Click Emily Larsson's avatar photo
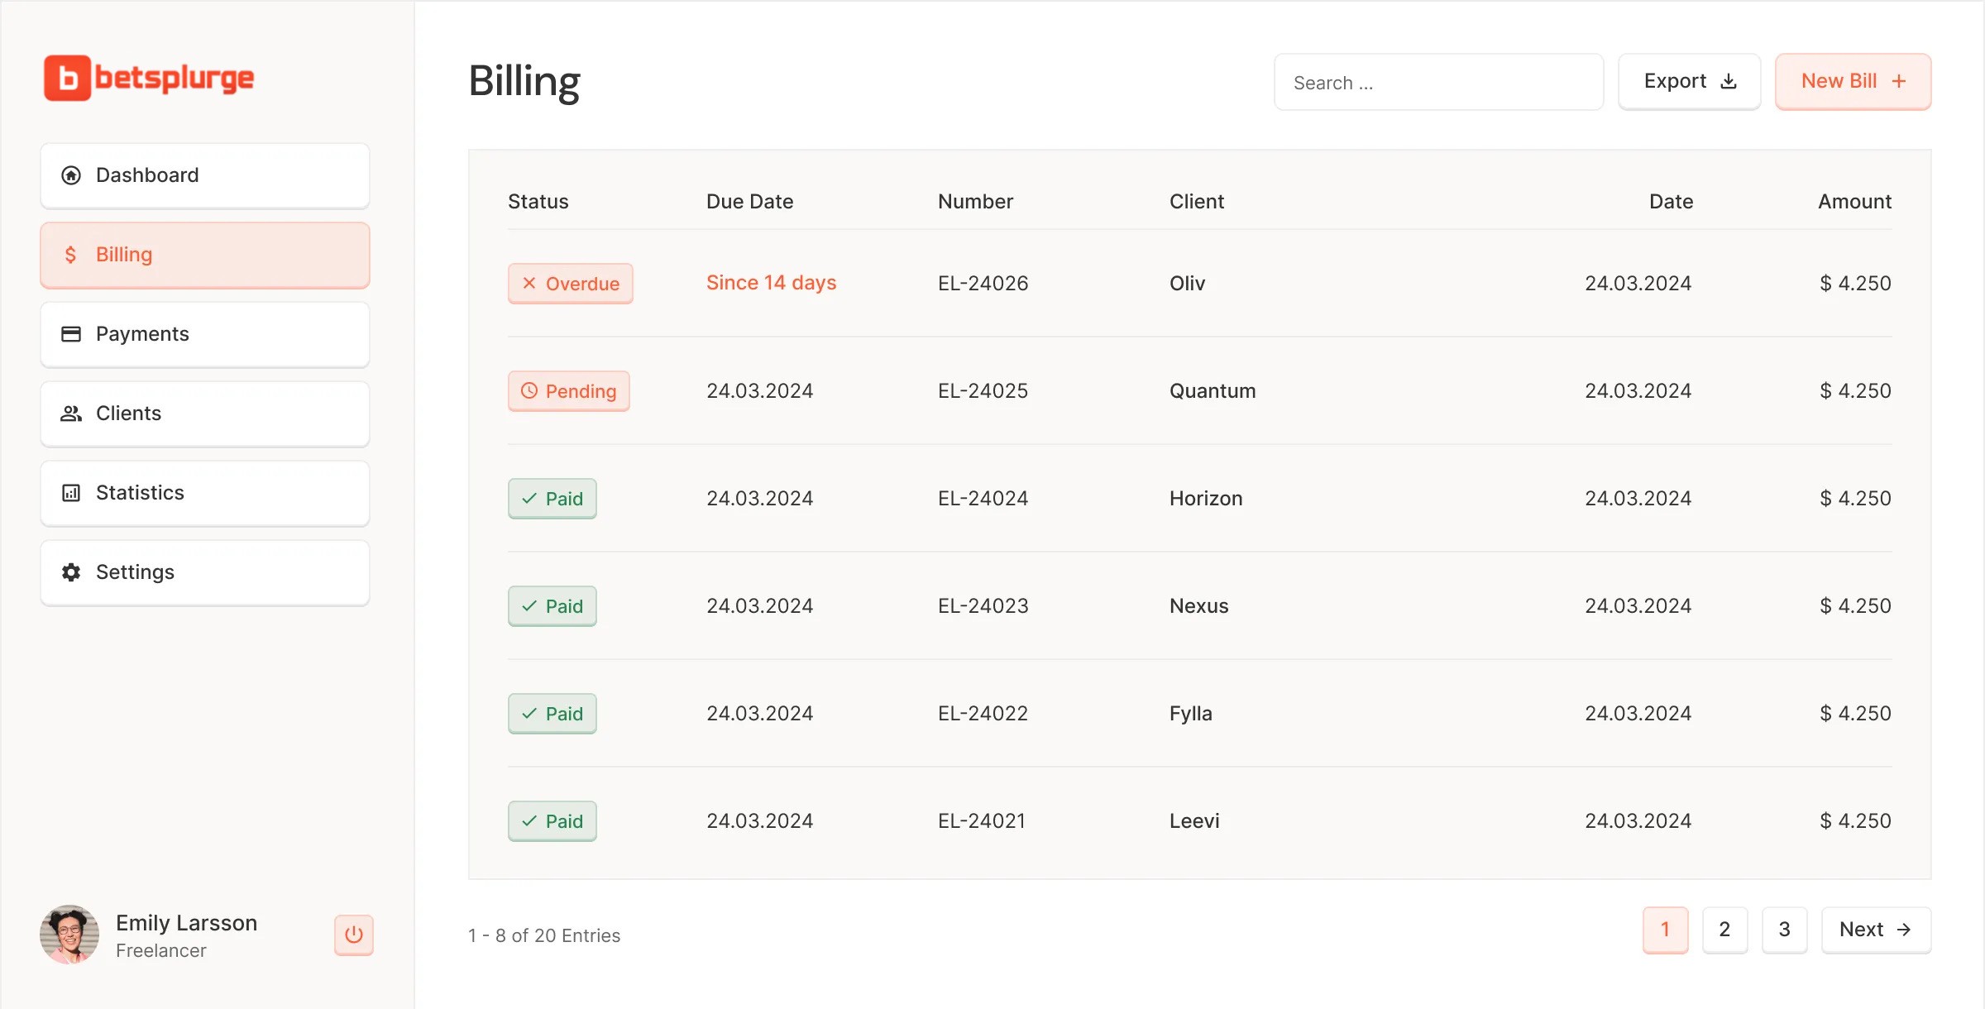The width and height of the screenshot is (1985, 1009). coord(69,935)
